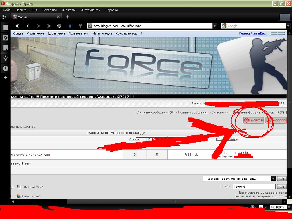The height and width of the screenshot is (219, 292).
Task: Expand image display options arrow in status bar
Action: tap(266, 207)
